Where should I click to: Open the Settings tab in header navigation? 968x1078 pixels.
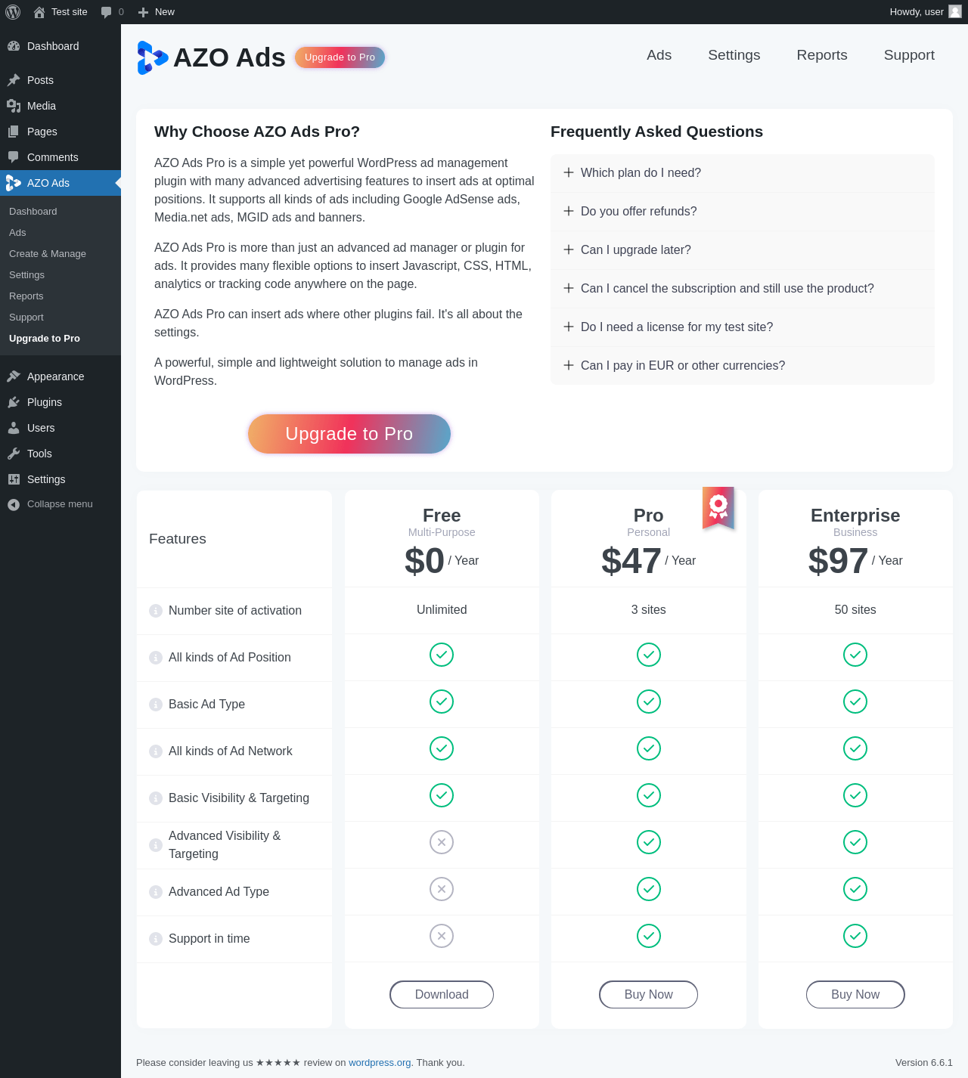click(734, 55)
